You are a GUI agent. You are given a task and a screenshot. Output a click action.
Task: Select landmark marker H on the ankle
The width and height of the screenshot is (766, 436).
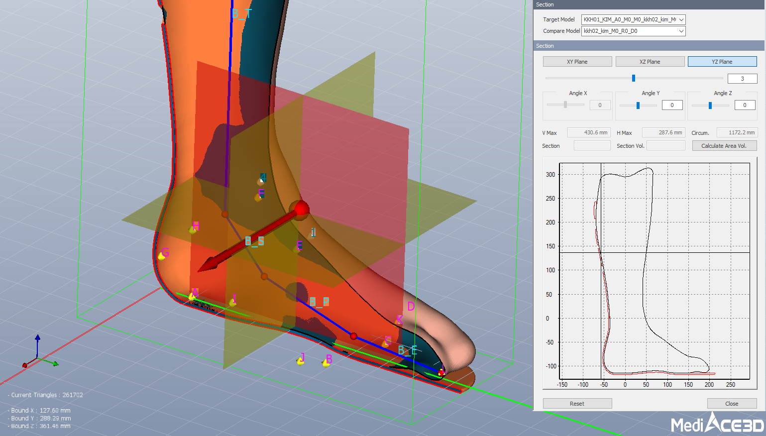coord(193,228)
